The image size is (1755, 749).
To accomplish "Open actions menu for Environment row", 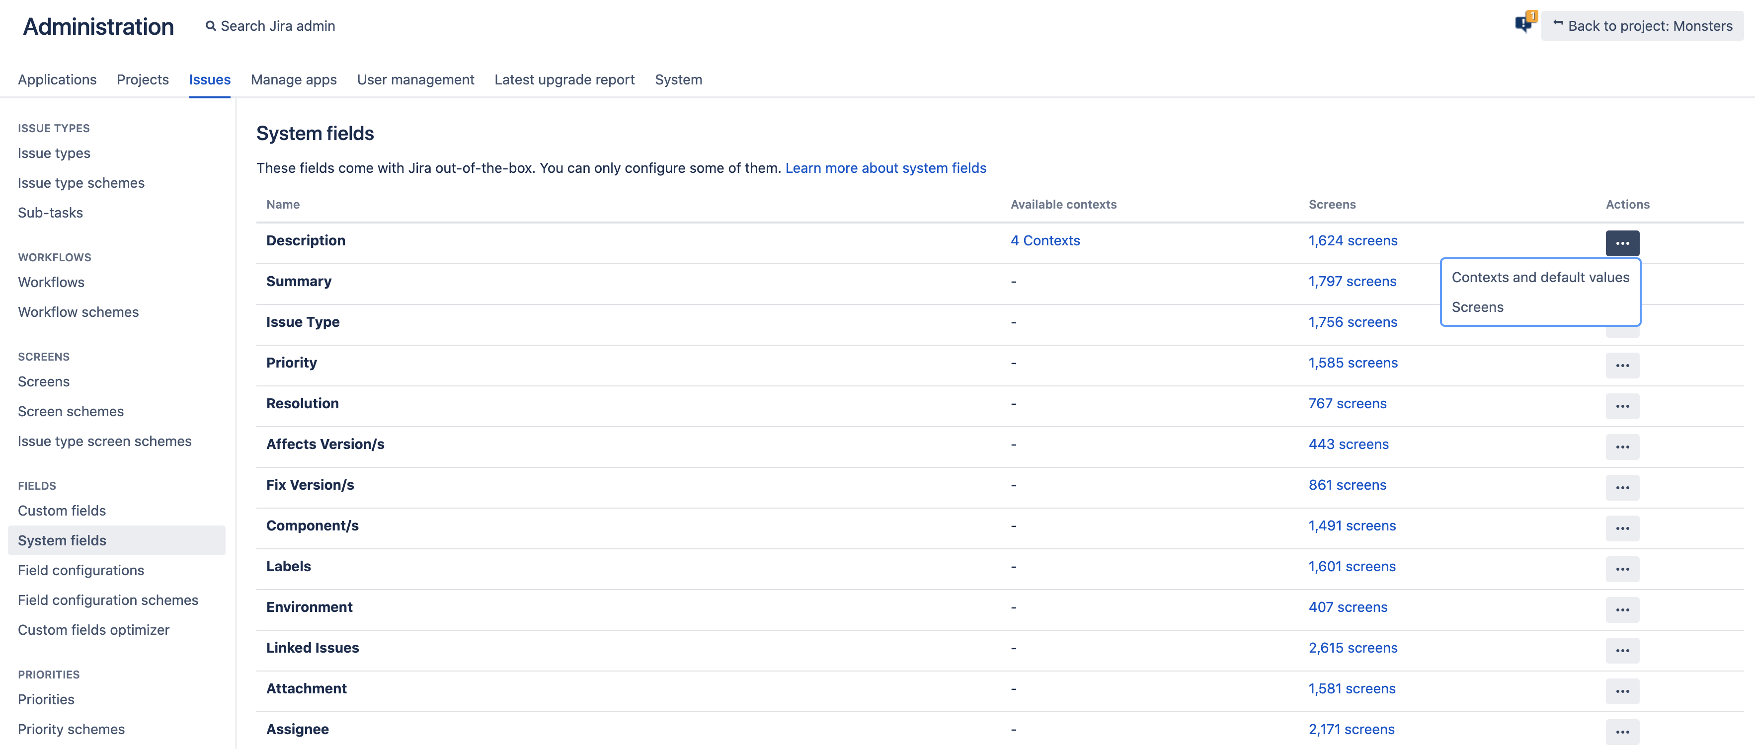I will click(x=1622, y=610).
